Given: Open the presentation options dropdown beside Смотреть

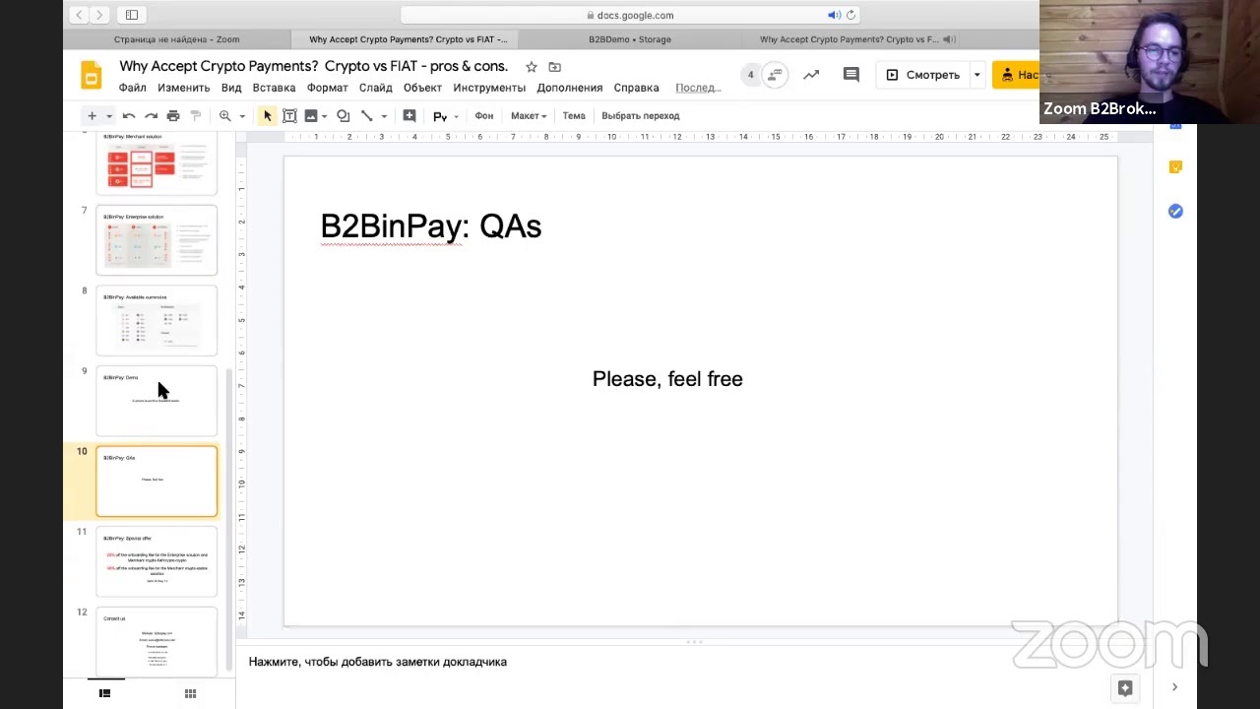Looking at the screenshot, I should tap(976, 75).
